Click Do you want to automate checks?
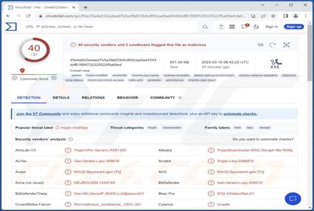The height and width of the screenshot is (211, 314). pyautogui.click(x=263, y=139)
